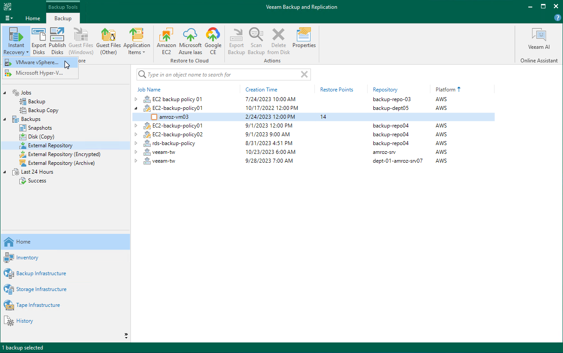
Task: Open the Backup Infrastructure view
Action: 41,273
